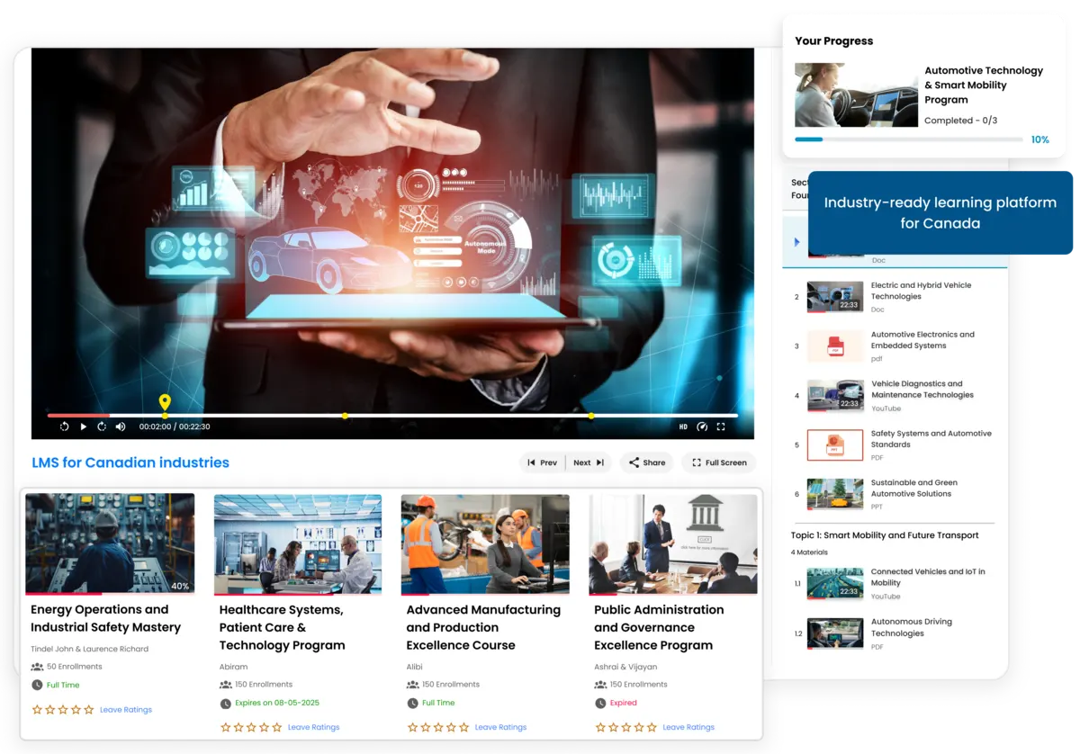1080x754 pixels.
Task: Click the PPT icon for Safety Systems standards
Action: click(x=834, y=444)
